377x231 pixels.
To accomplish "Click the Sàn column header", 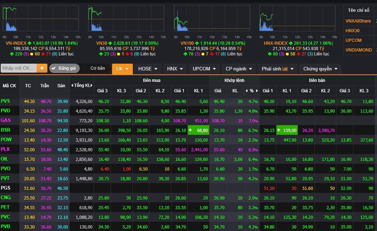I will click(x=61, y=86).
